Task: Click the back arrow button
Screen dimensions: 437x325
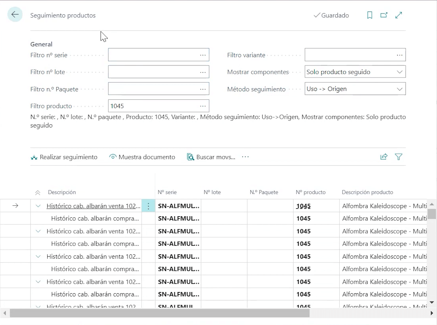Action: pos(15,15)
